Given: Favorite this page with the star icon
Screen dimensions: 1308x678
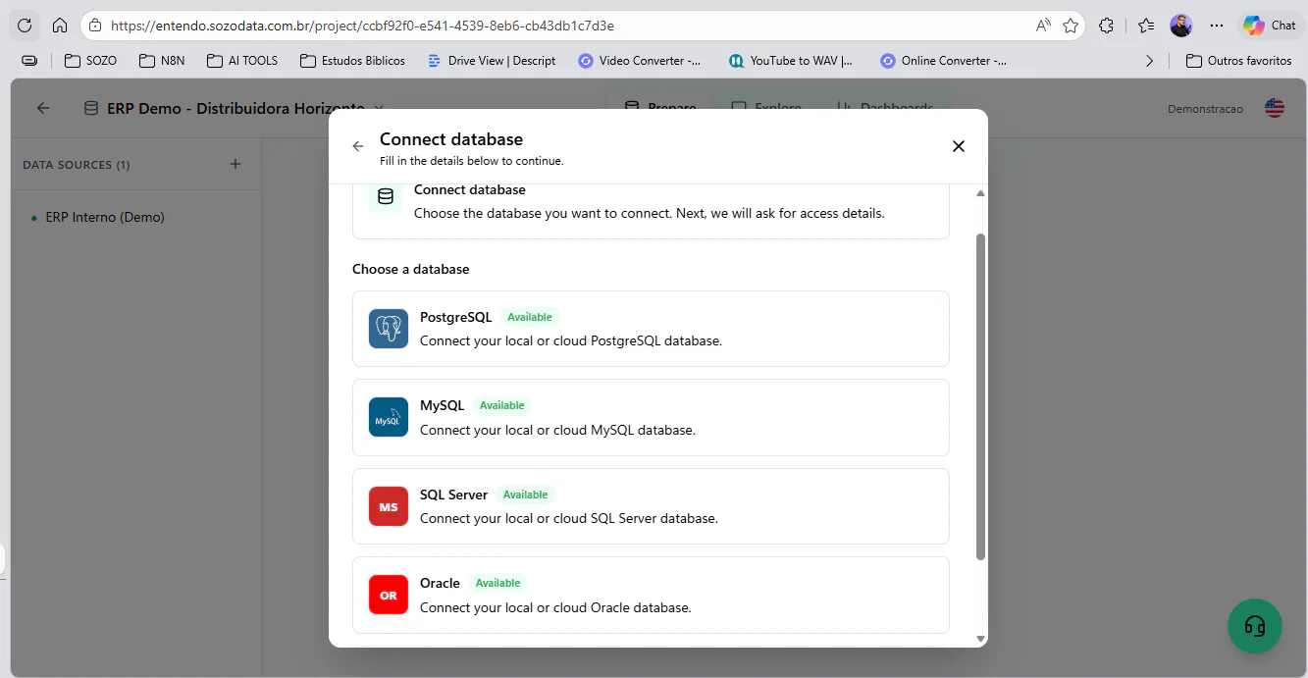Looking at the screenshot, I should (1071, 26).
